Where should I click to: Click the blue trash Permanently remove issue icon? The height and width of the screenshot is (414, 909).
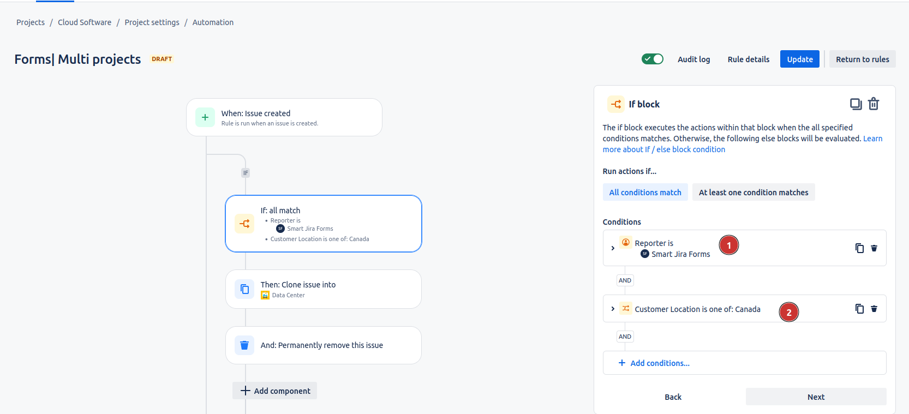tap(244, 345)
